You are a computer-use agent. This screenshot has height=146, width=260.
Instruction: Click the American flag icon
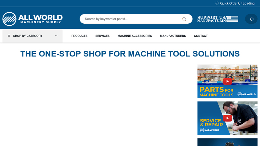(232, 19)
